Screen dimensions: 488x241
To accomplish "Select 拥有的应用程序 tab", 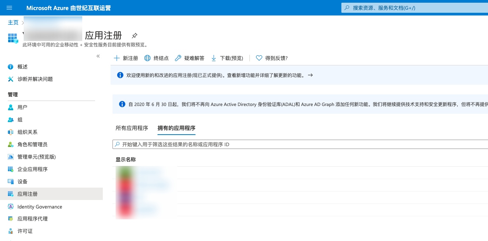I will tap(176, 128).
